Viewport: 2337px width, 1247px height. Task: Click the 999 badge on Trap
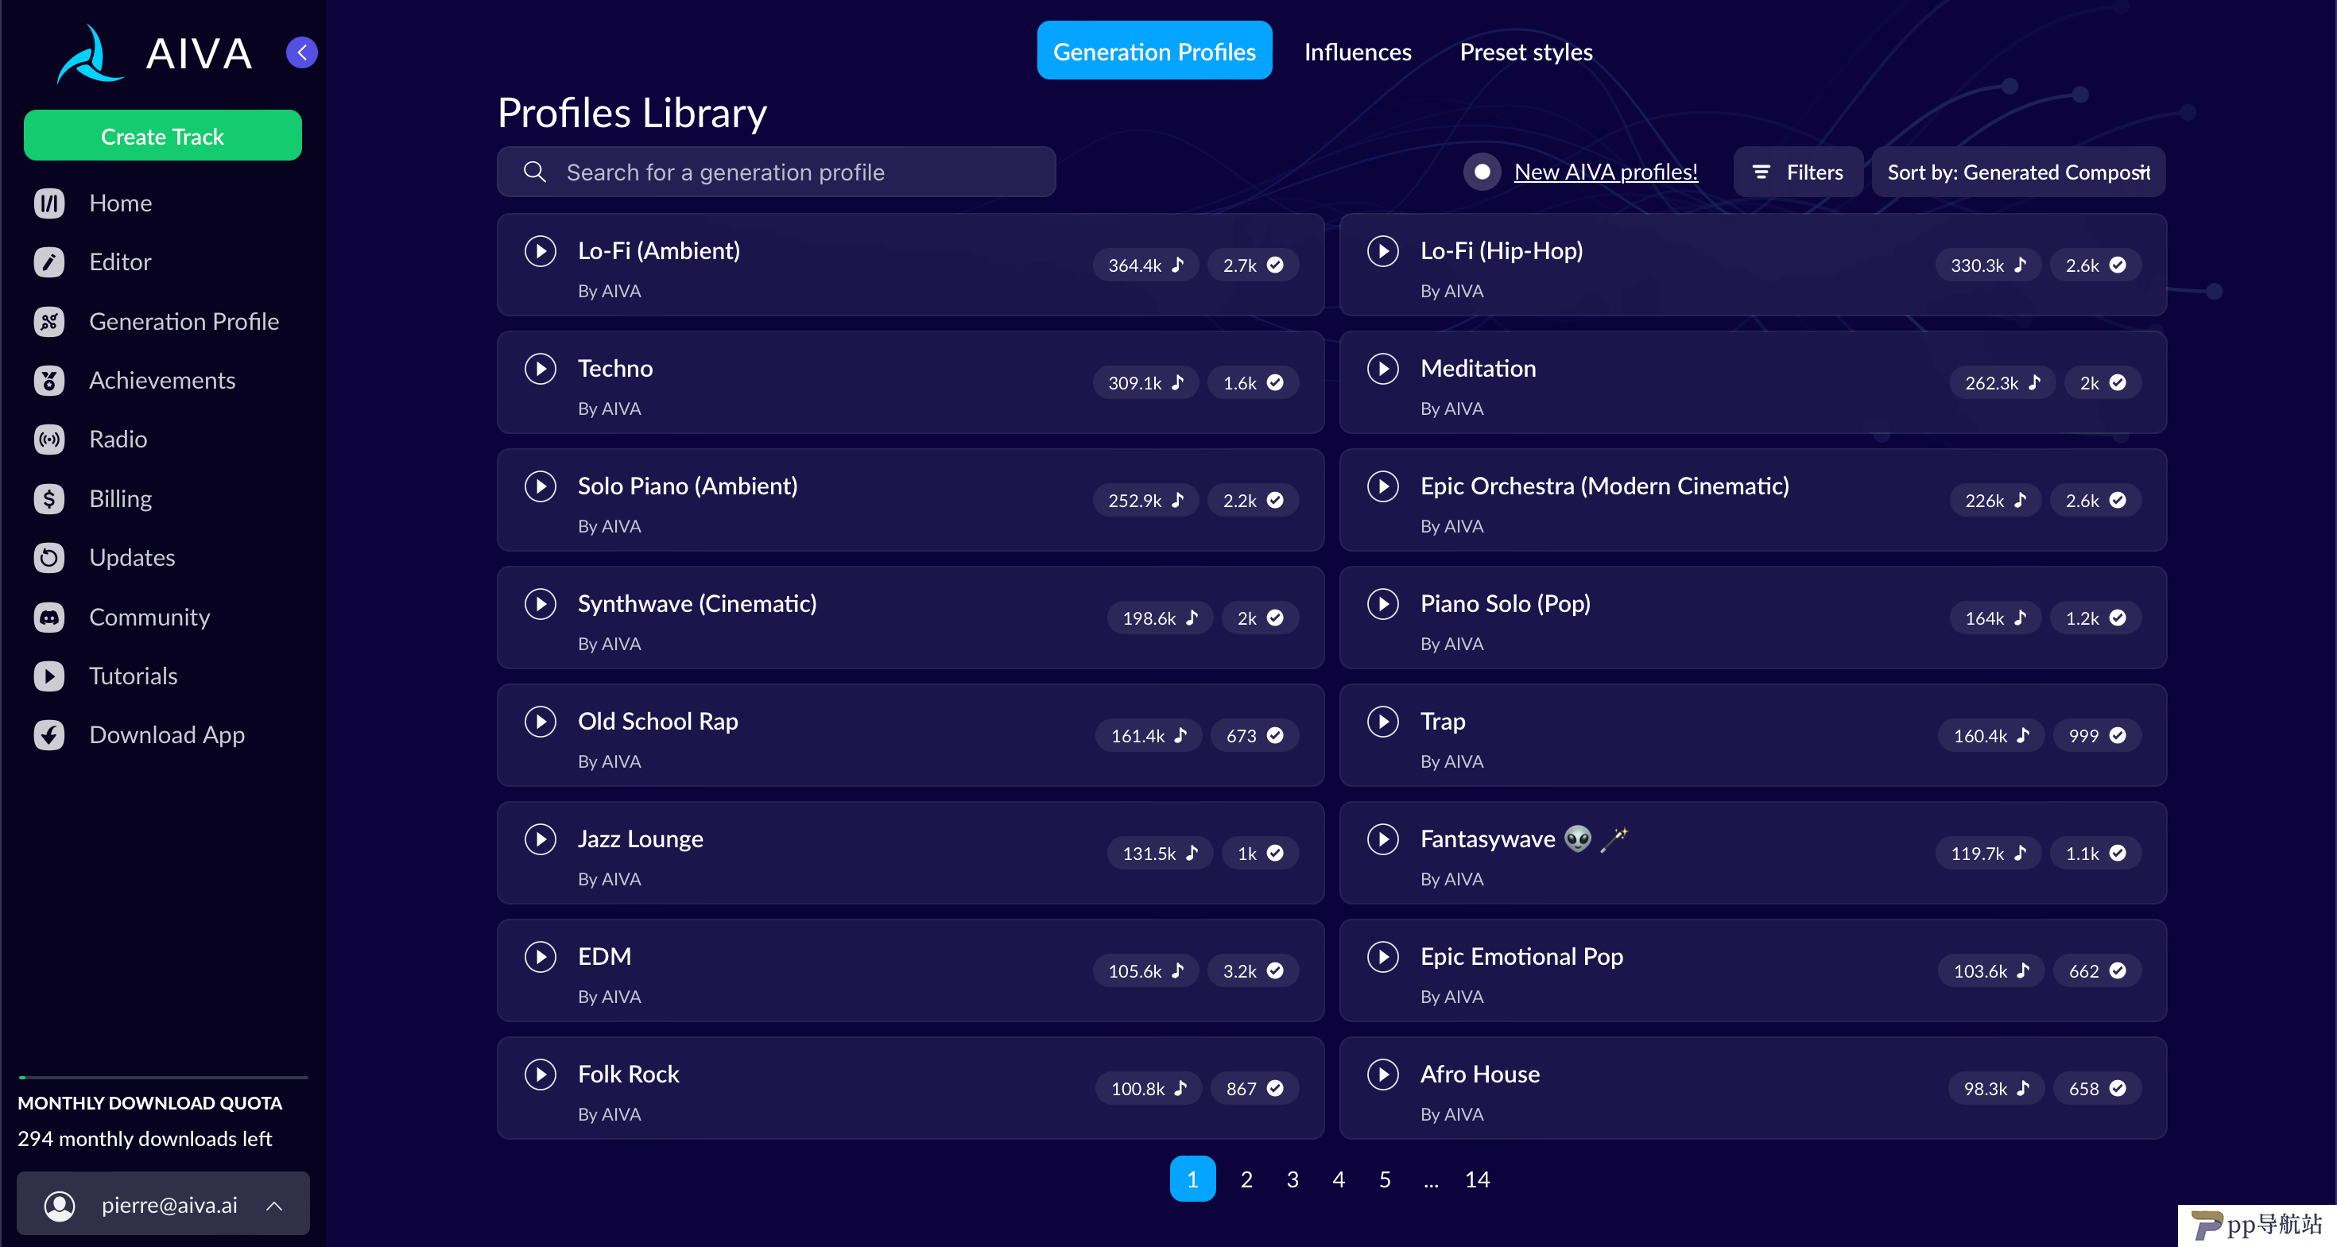coord(2097,735)
